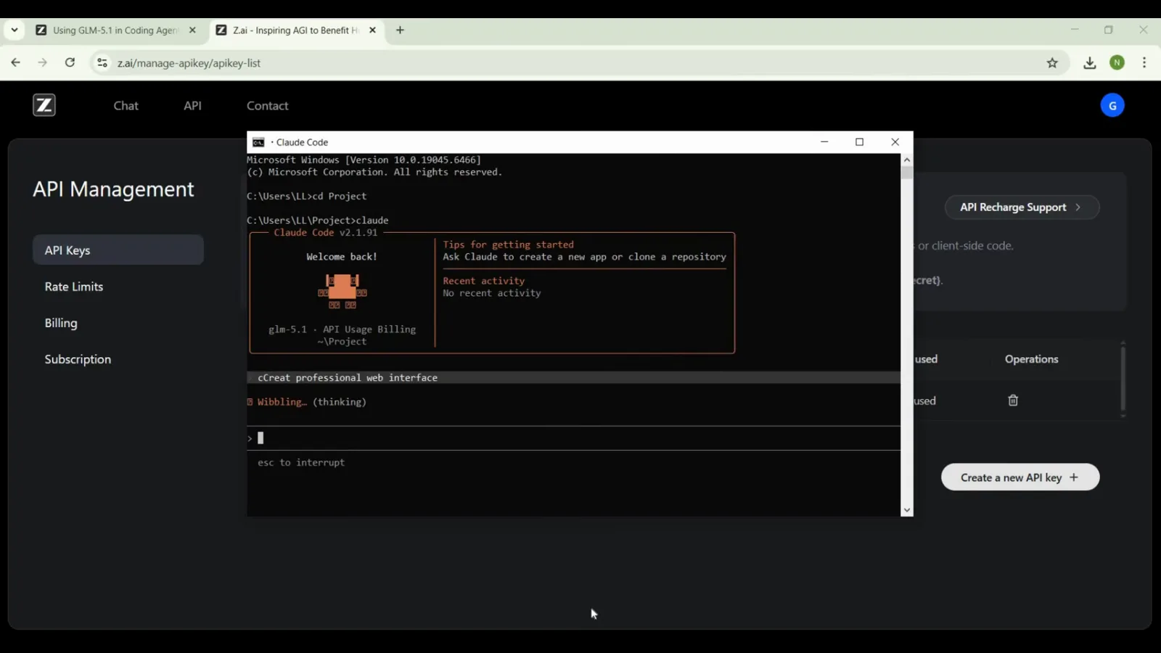Select API Keys in sidebar
Screen dimensions: 1161x653
point(118,250)
